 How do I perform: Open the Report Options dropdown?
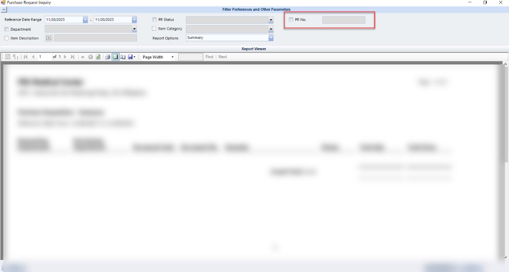271,38
